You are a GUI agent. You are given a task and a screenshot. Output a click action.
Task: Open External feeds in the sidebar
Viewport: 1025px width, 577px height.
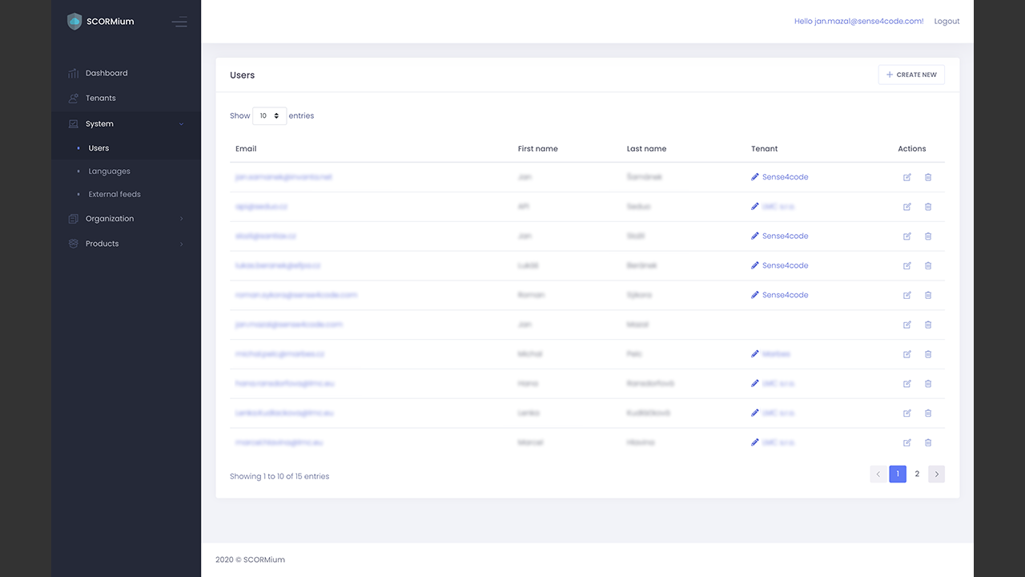pos(115,195)
